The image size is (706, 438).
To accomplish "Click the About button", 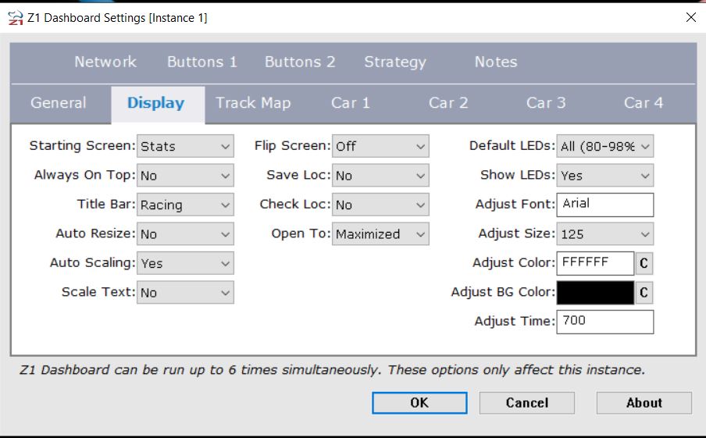I will (x=644, y=403).
